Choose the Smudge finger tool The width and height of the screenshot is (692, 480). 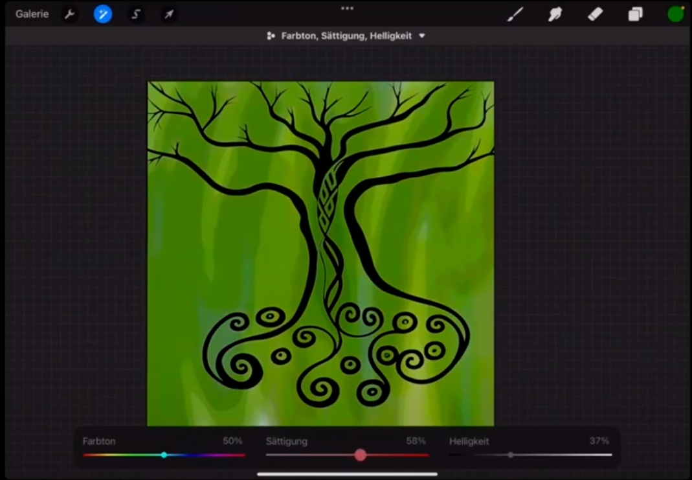point(555,14)
